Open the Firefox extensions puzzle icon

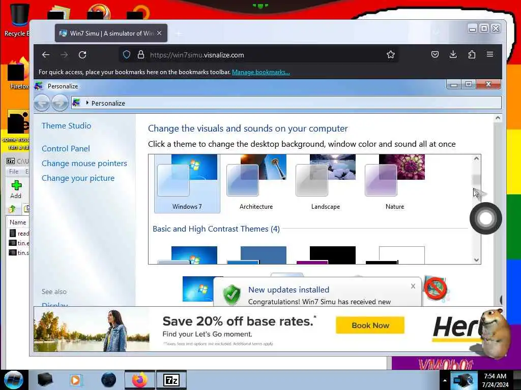point(472,54)
